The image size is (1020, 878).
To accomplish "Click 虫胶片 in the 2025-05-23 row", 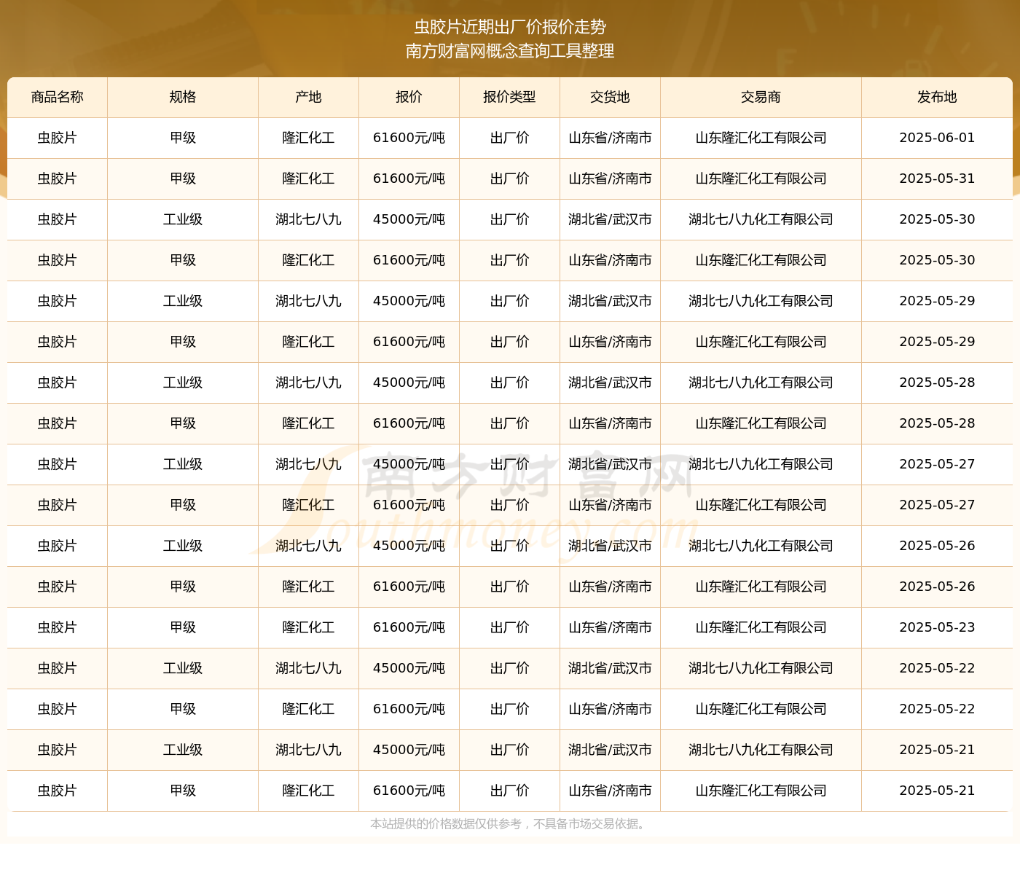I will [x=58, y=627].
